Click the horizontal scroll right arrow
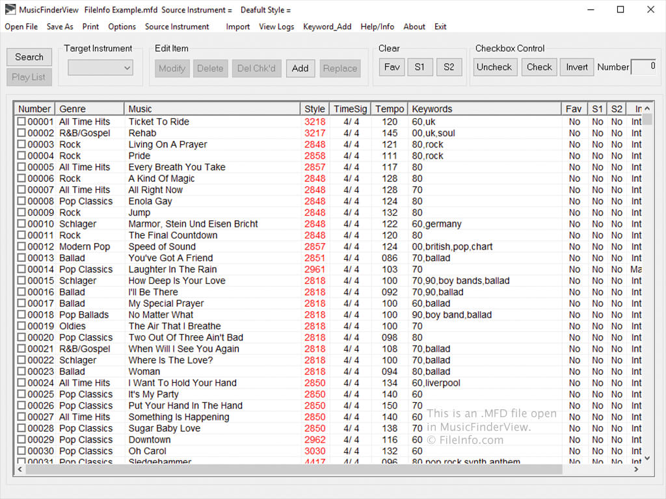This screenshot has width=666, height=499. [x=636, y=469]
